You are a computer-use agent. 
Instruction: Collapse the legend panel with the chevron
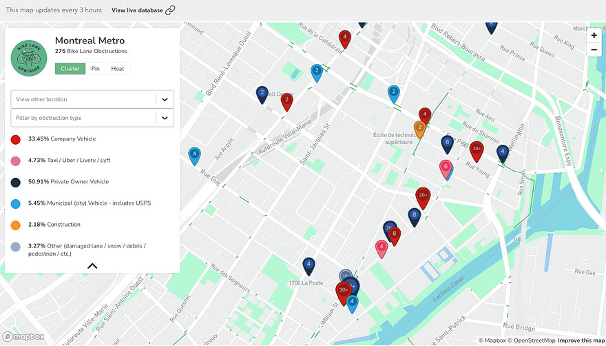pyautogui.click(x=92, y=265)
